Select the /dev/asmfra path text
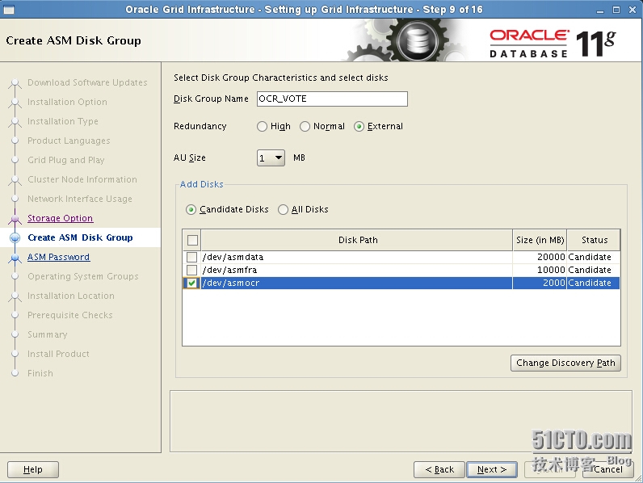This screenshot has height=483, width=643. coord(229,271)
